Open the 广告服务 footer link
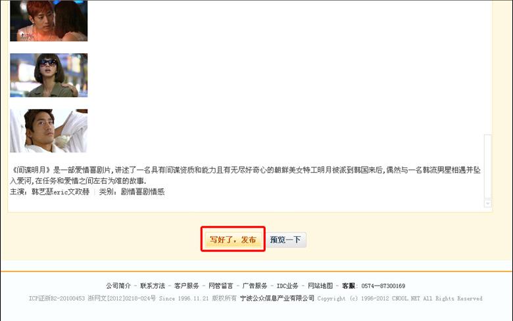 (x=255, y=286)
